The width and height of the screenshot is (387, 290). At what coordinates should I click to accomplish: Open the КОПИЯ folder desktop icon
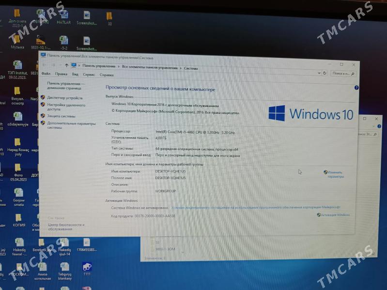coord(18,219)
